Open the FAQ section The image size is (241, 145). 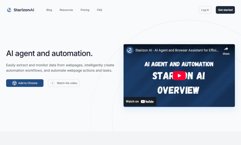pos(99,10)
